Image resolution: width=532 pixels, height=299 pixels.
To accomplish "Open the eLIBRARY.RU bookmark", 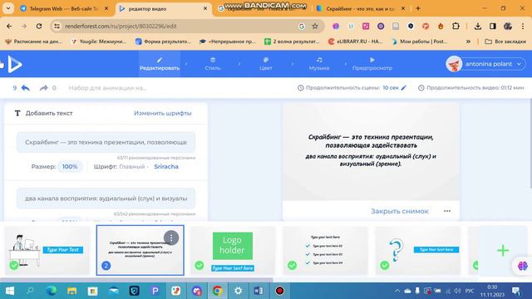I will click(x=355, y=42).
